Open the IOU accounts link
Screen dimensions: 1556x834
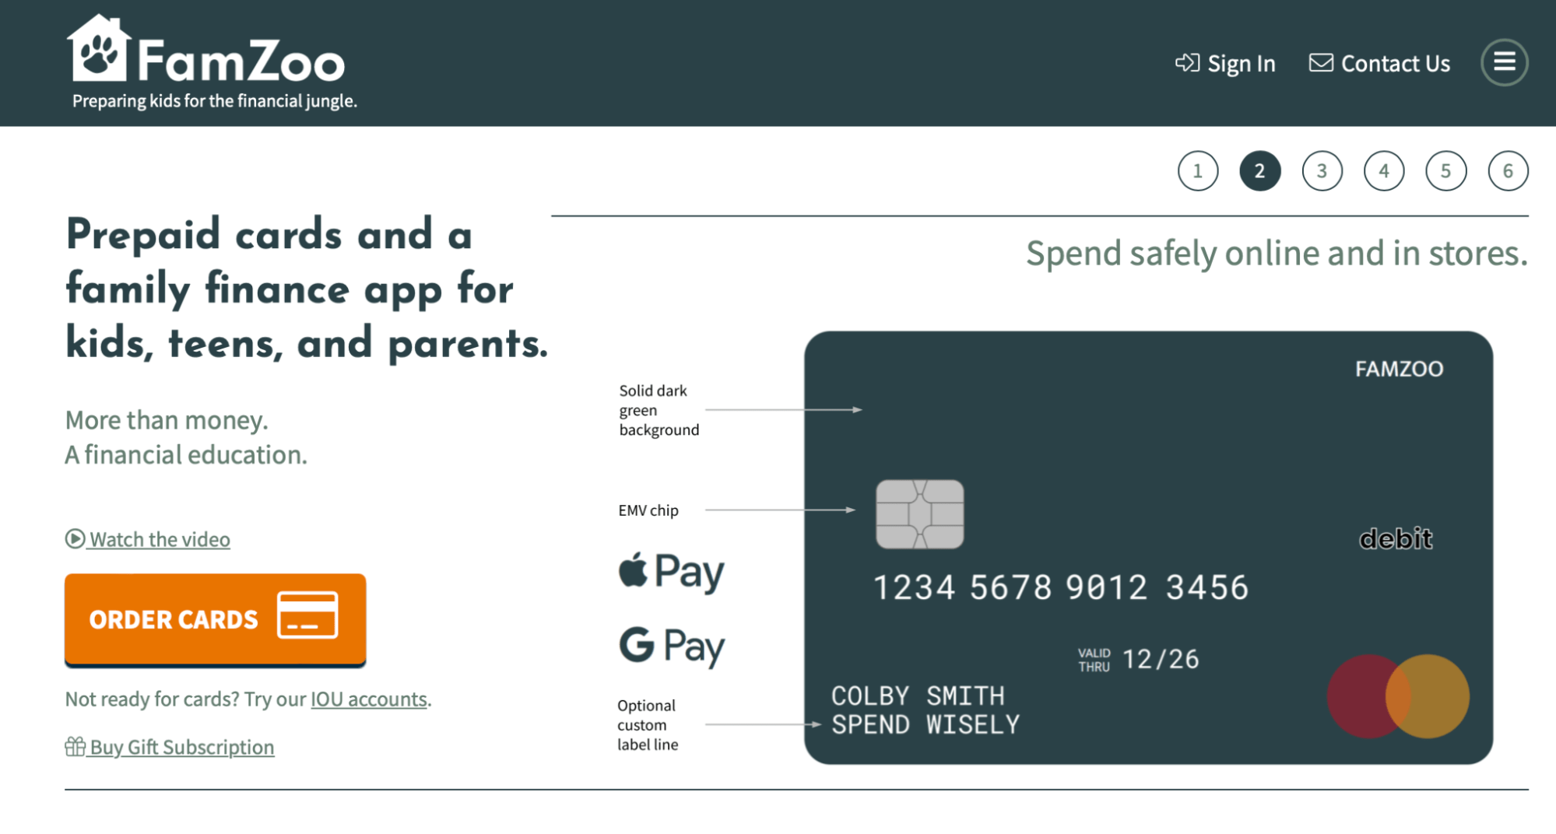click(x=367, y=699)
